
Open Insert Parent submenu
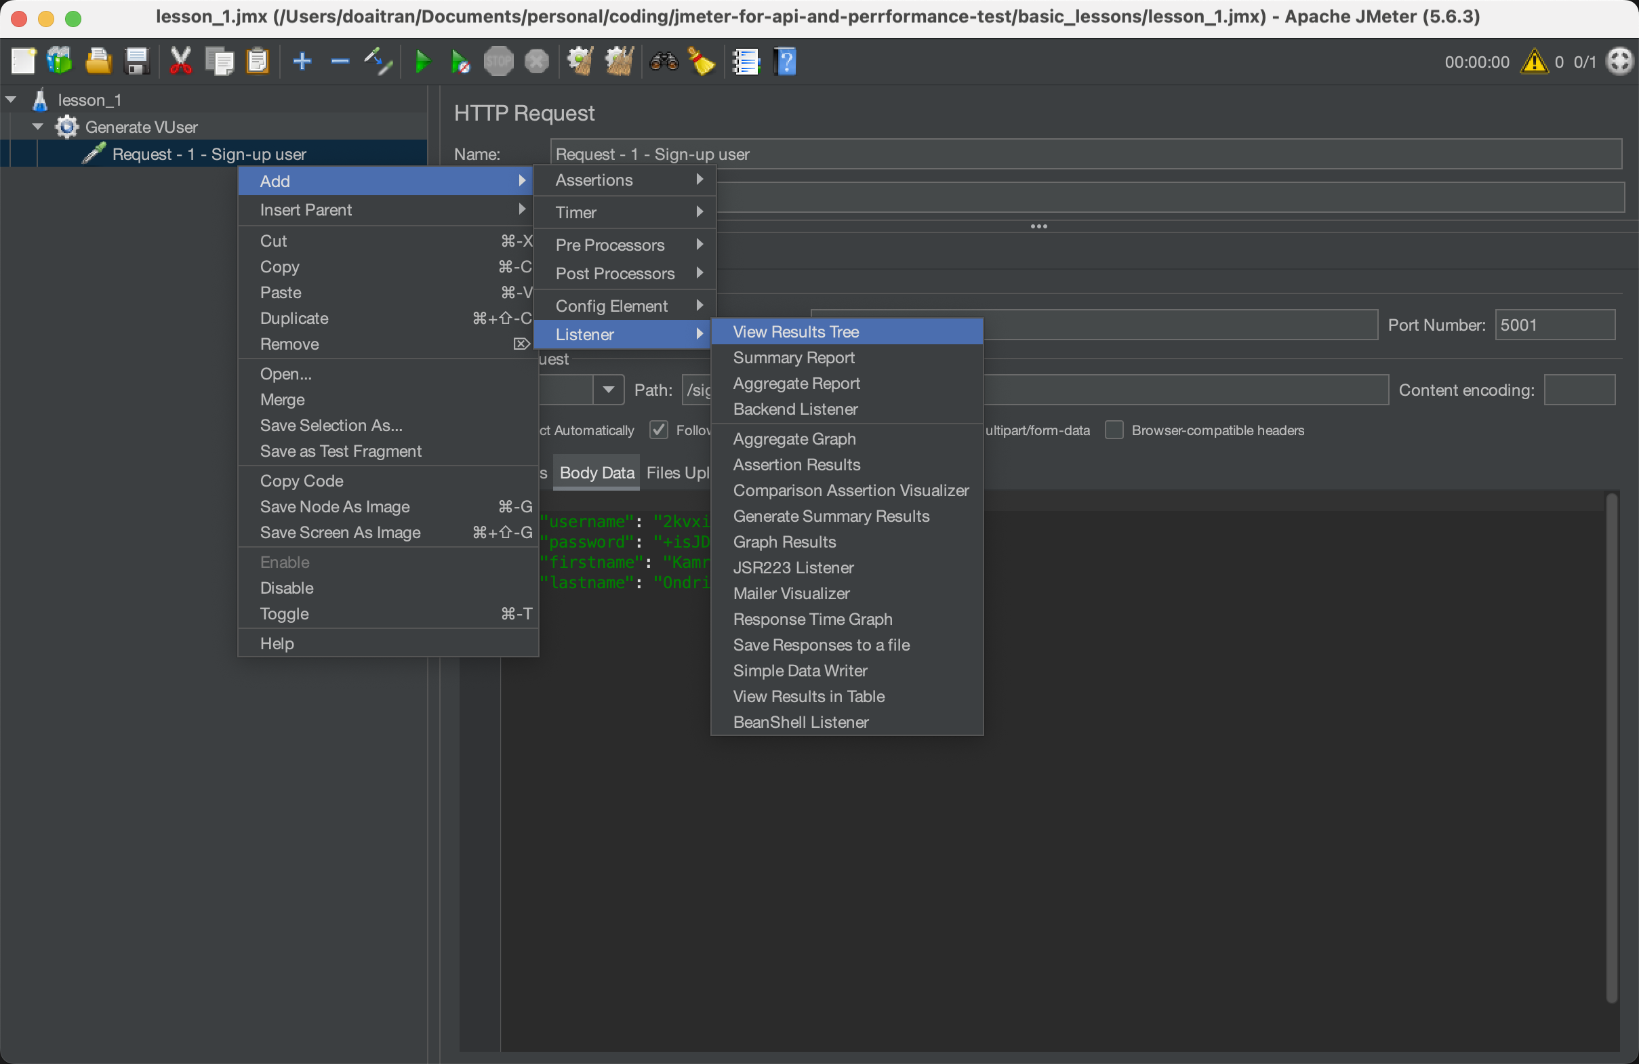point(386,209)
